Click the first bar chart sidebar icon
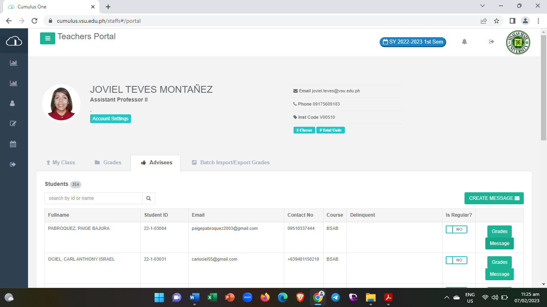This screenshot has height=307, width=547. (14, 63)
